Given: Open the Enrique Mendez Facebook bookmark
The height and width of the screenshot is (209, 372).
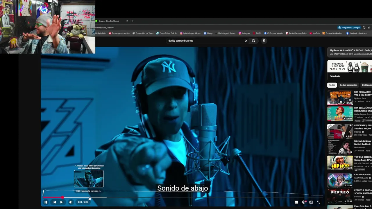Looking at the screenshot, I should click(x=274, y=33).
